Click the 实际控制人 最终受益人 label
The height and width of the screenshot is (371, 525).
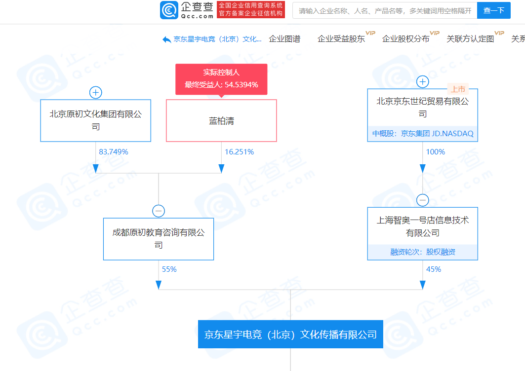pos(221,79)
